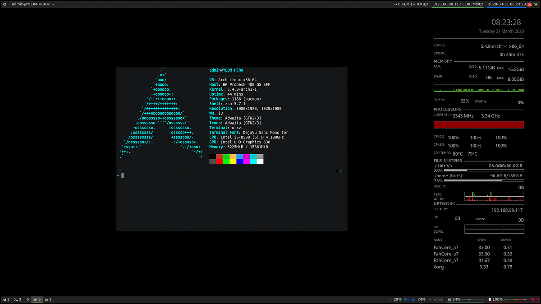Click the Xorg process row
Image resolution: width=541 pixels, height=304 pixels.
coord(473,267)
